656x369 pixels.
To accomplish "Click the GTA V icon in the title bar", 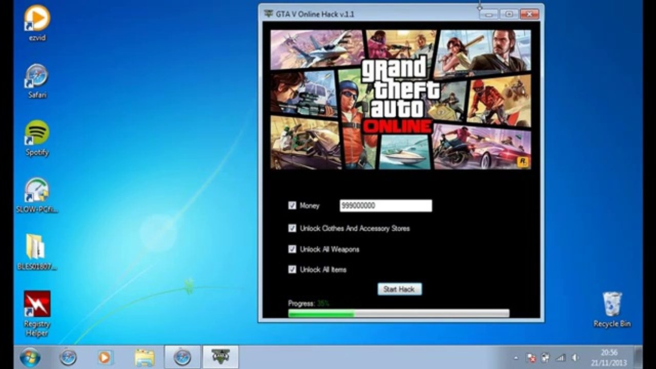I will point(269,14).
